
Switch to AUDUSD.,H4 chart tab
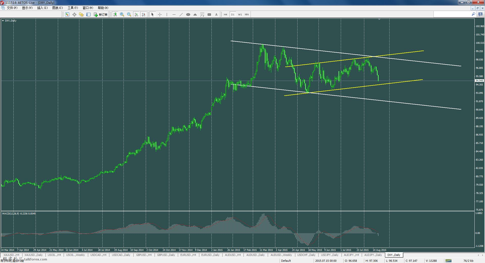click(233, 255)
